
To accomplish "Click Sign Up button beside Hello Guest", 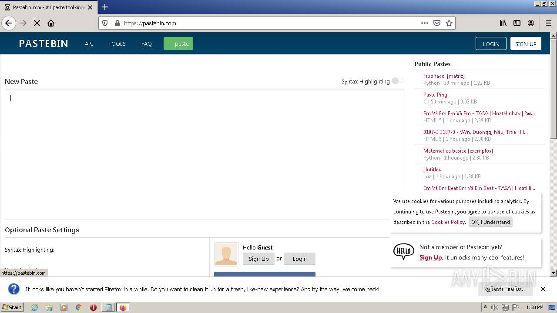I will (x=258, y=259).
